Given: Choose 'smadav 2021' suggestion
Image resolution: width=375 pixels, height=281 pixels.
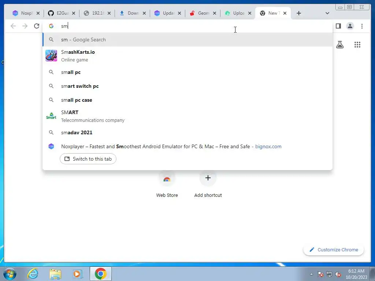Looking at the screenshot, I should (187, 132).
